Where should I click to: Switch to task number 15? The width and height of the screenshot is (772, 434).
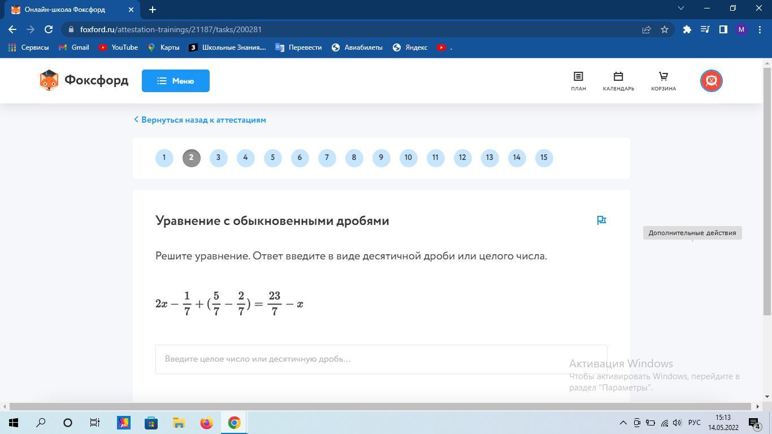point(544,158)
